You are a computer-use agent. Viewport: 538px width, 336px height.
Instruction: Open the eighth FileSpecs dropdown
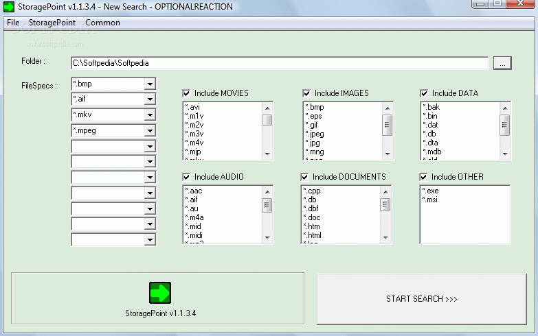(150, 193)
